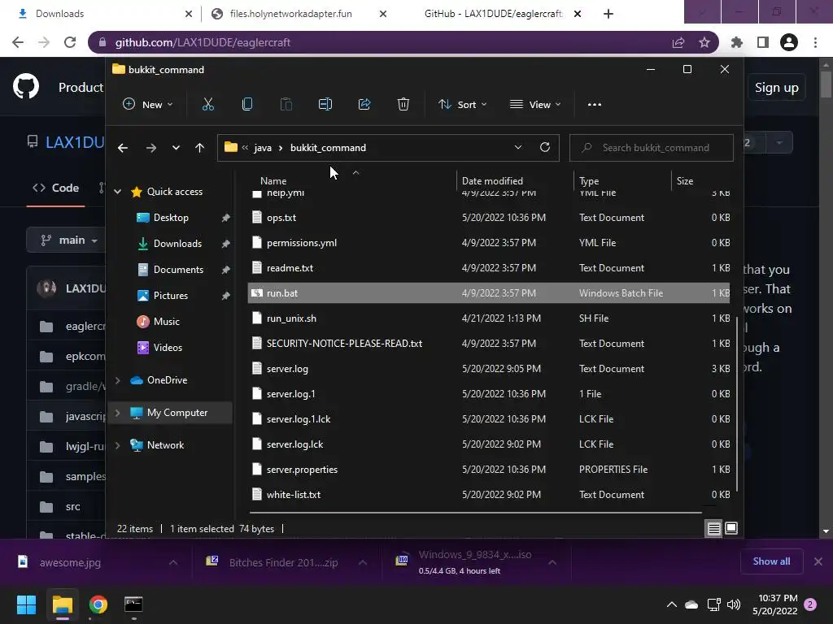This screenshot has height=624, width=833.
Task: Click the volume icon in system tray
Action: [735, 604]
